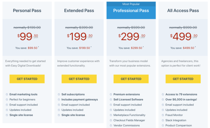The height and width of the screenshot is (128, 210).
Task: Click checkmark icon beside Sell subscriptions
Action: [x=59, y=94]
